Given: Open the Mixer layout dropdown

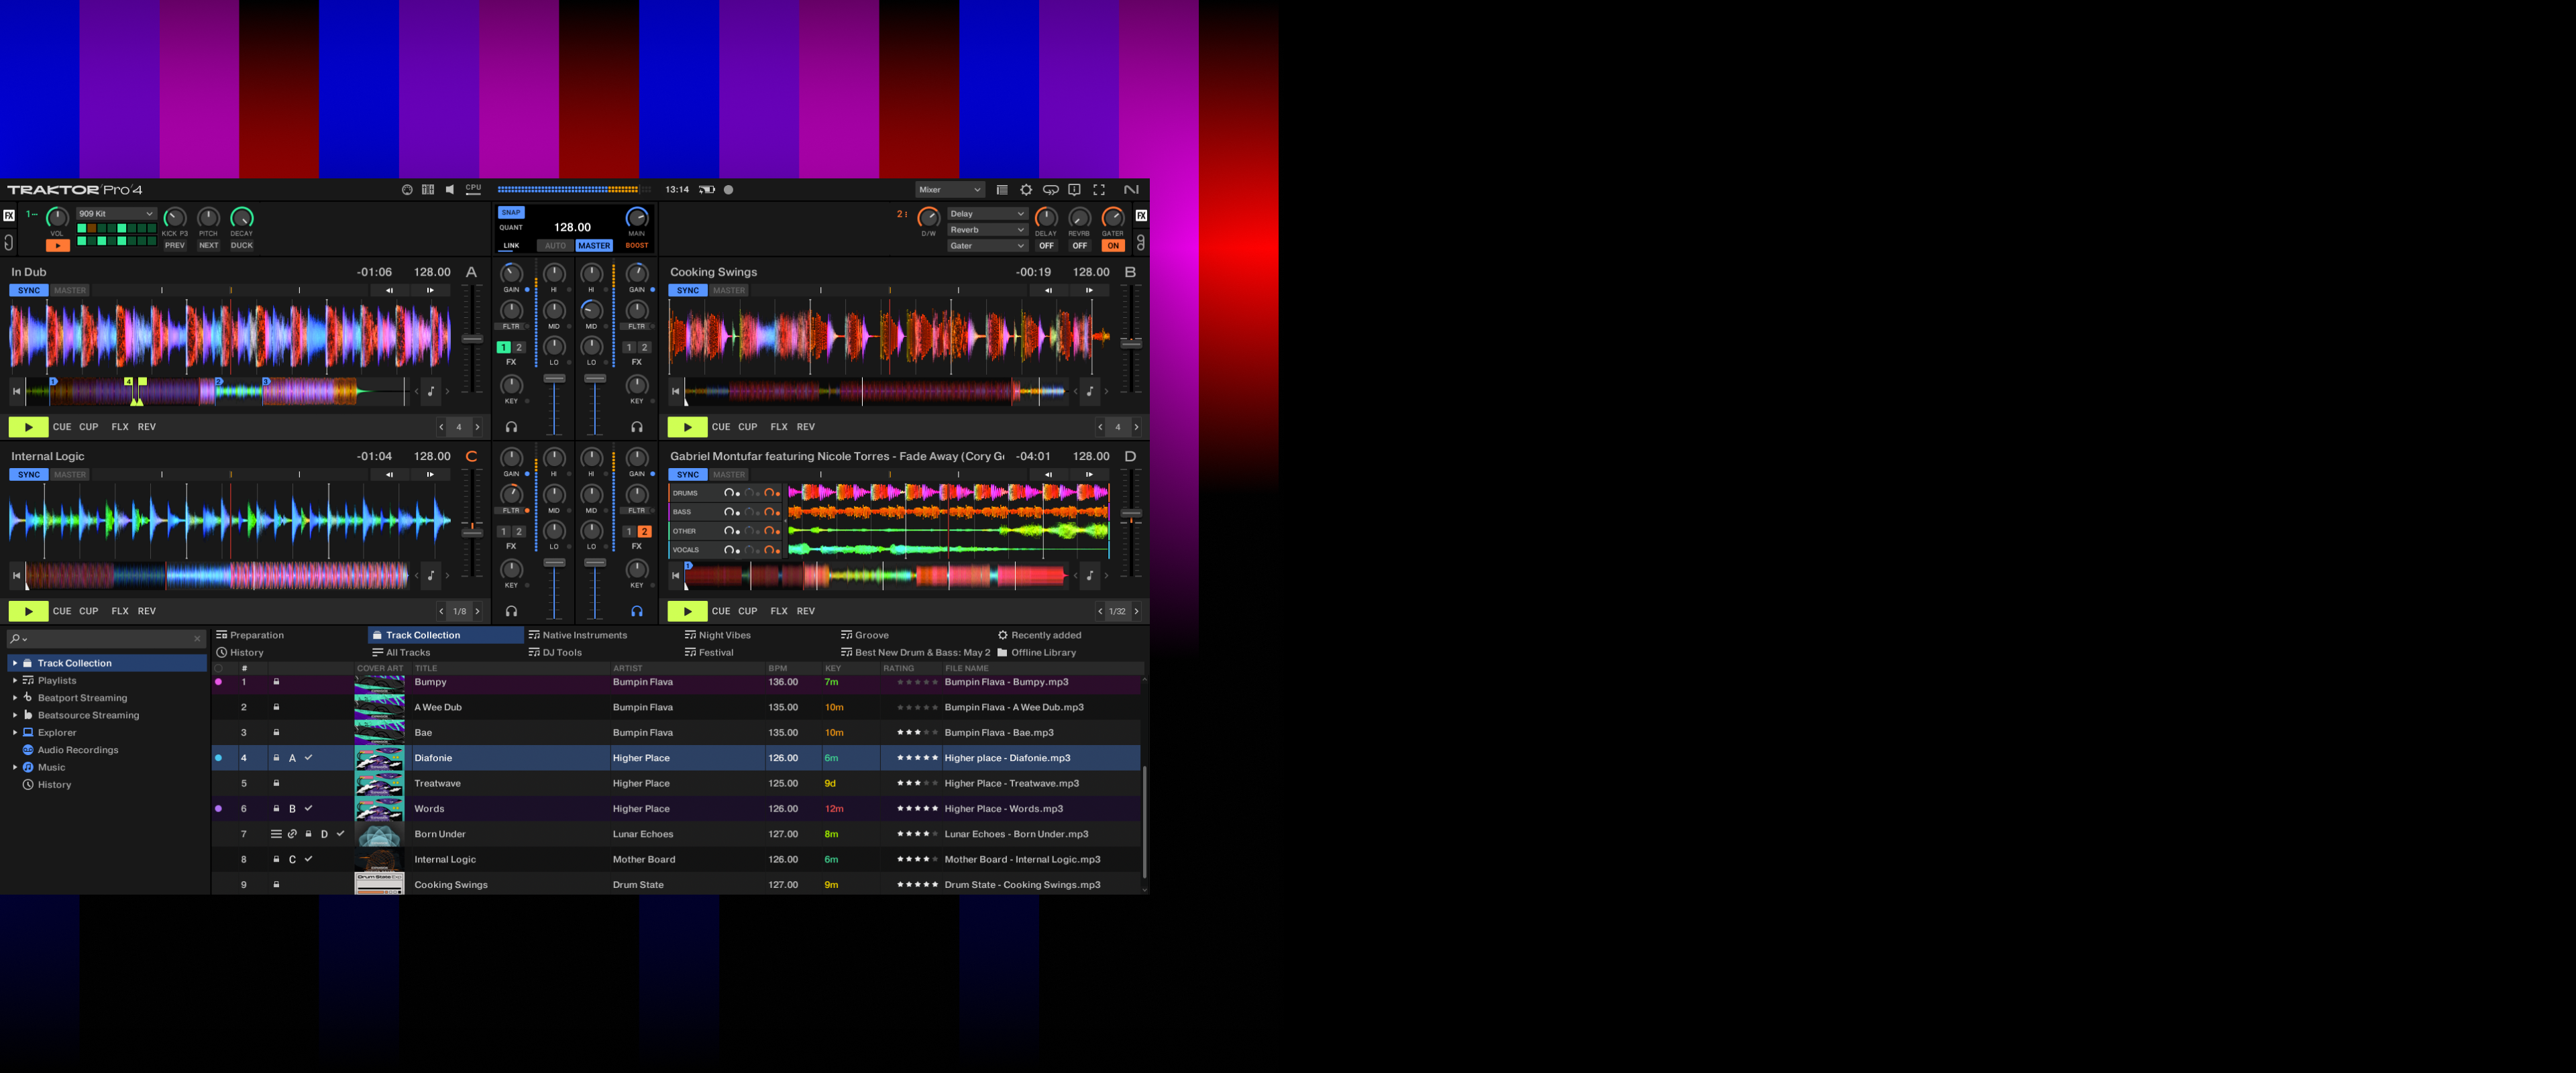Looking at the screenshot, I should pyautogui.click(x=950, y=190).
